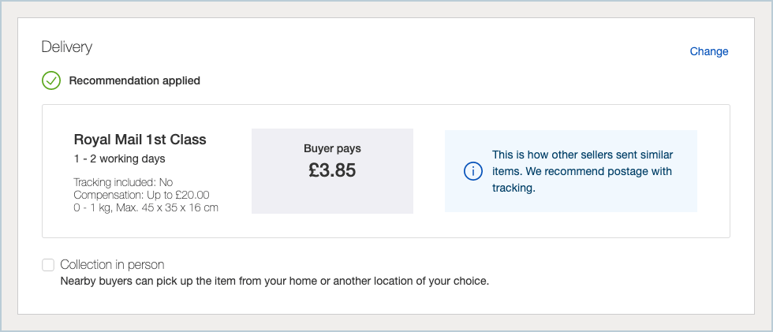Click the Delivery section heading
This screenshot has height=332, width=773.
point(66,47)
